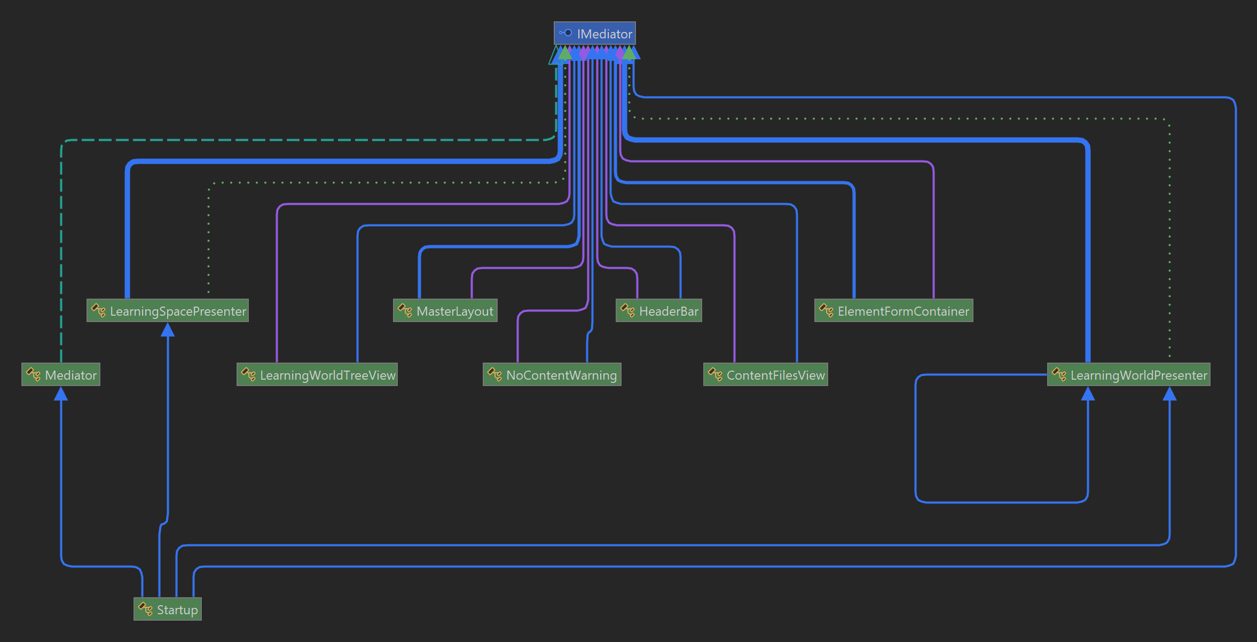This screenshot has height=642, width=1257.
Task: Click the Mediator class icon
Action: coord(33,374)
